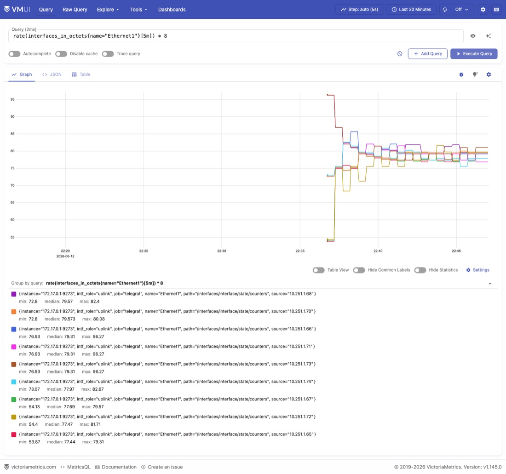Click the MetricsQL code icon in footer

coord(63,467)
